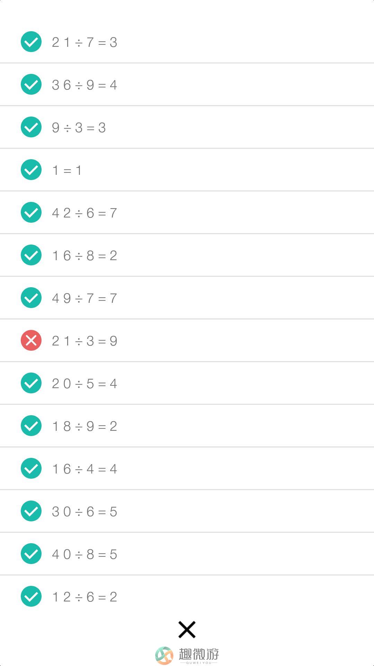Open the result 16 ÷ 8 = 2
Viewport: 374px width, 666px height.
pyautogui.click(x=187, y=255)
